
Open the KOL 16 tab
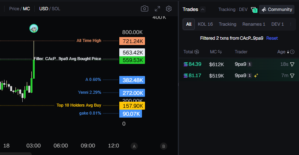pyautogui.click(x=205, y=24)
